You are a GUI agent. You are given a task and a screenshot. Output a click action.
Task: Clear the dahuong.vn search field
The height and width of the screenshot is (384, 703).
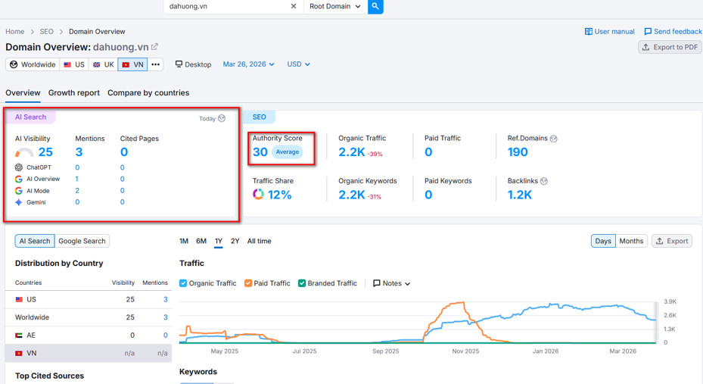click(x=294, y=7)
